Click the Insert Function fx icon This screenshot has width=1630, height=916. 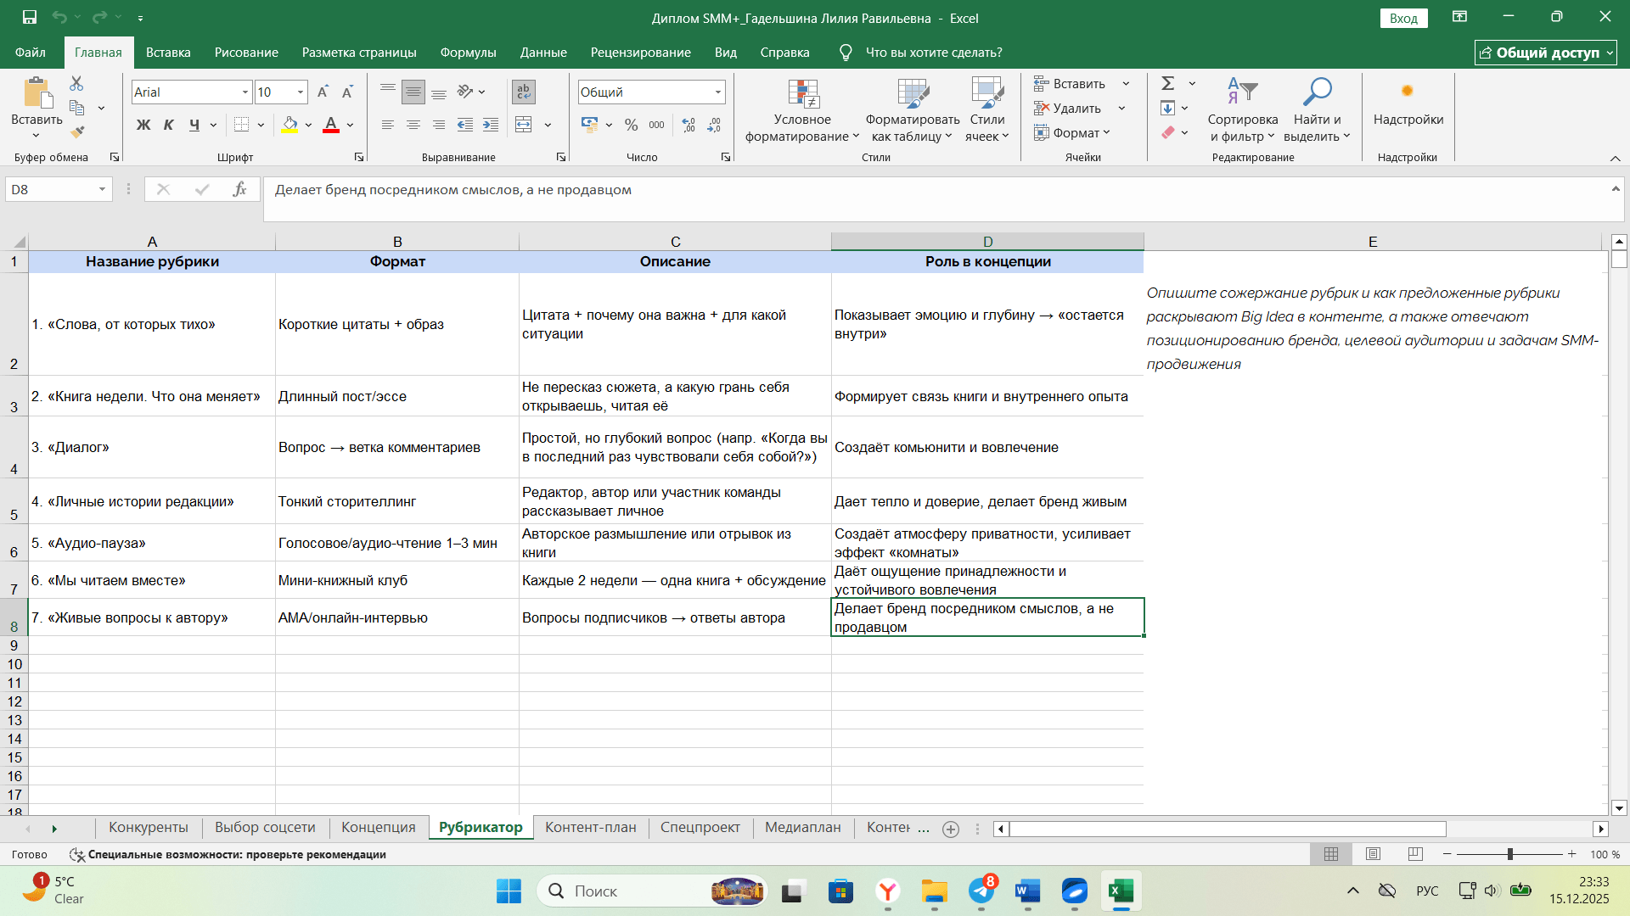click(x=239, y=189)
